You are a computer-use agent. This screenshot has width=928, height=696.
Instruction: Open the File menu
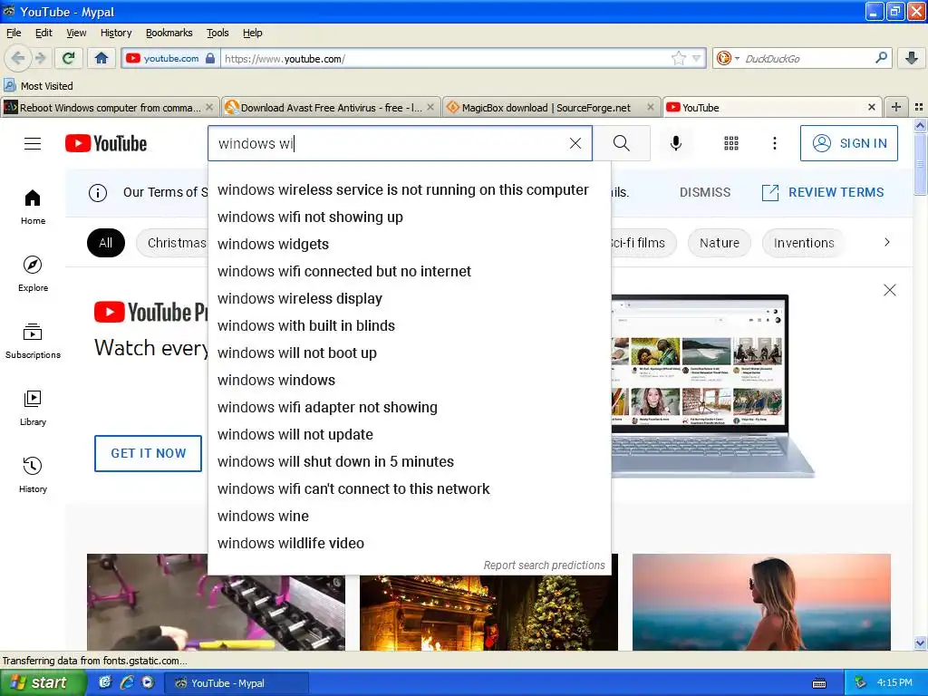(x=14, y=33)
